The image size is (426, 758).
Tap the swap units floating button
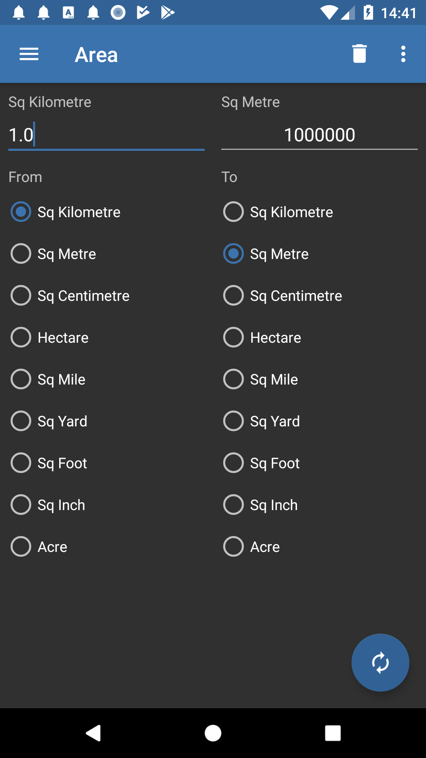click(380, 662)
